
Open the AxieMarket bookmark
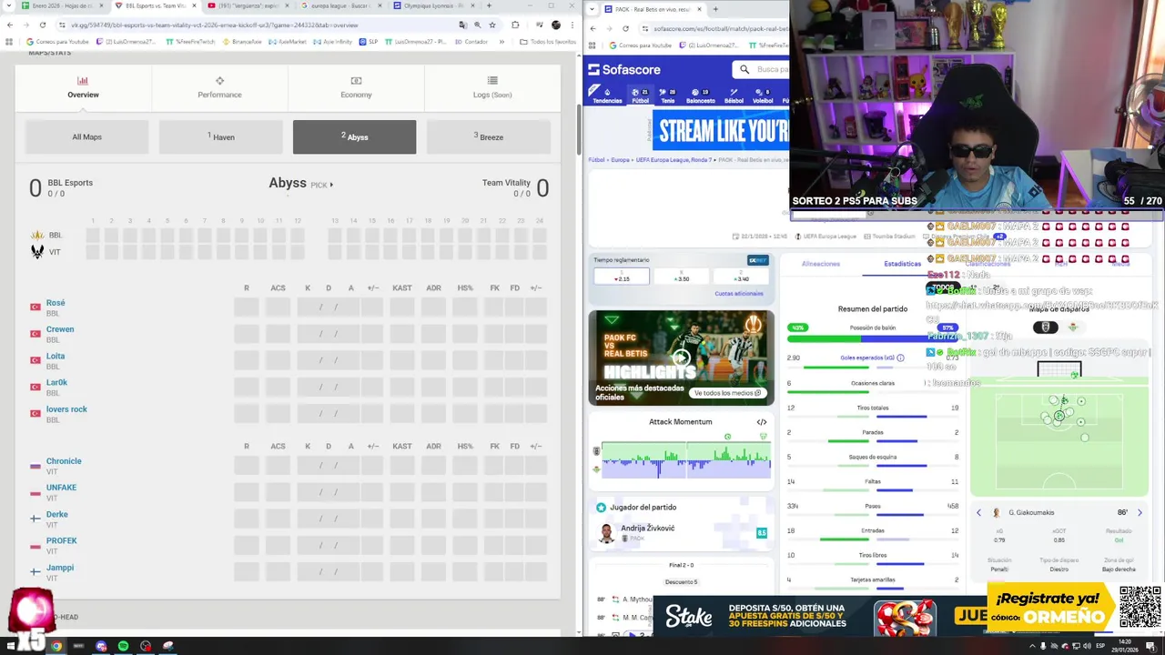coord(289,42)
